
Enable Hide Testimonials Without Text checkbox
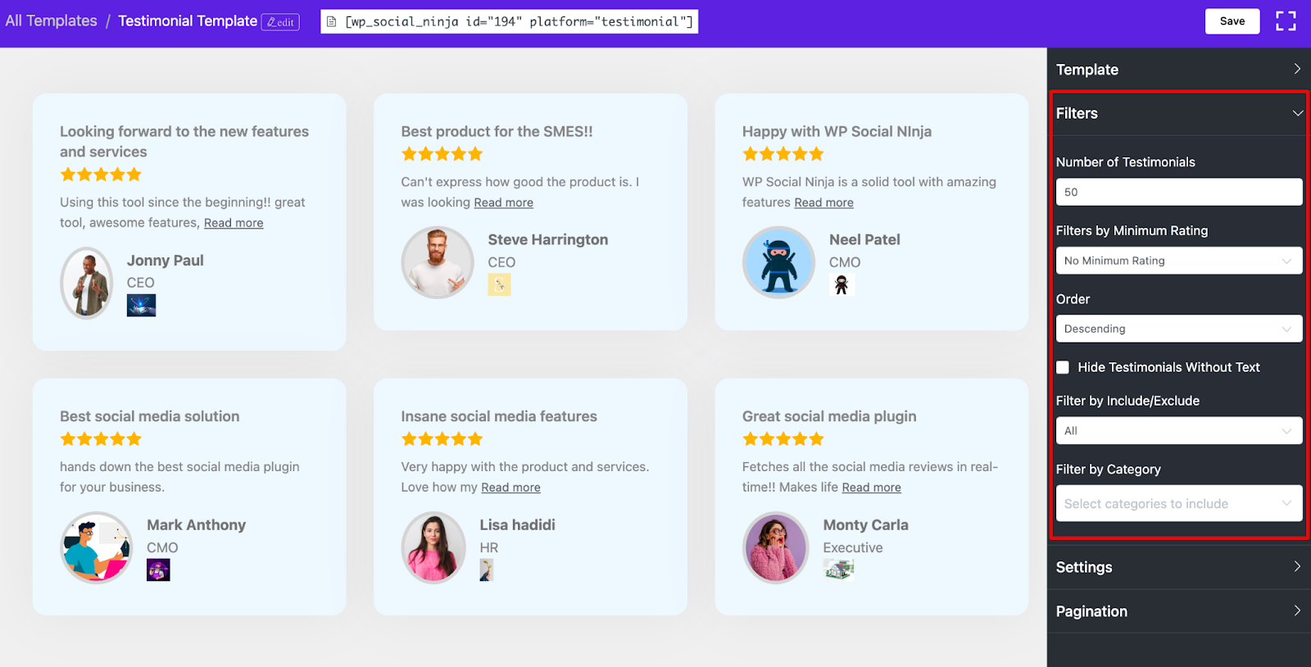click(1063, 367)
